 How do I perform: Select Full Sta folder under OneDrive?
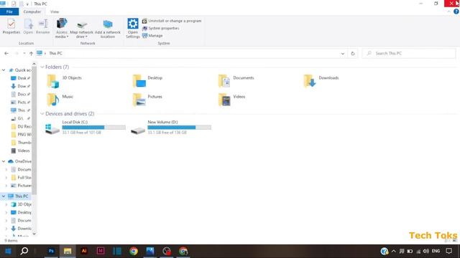point(21,178)
